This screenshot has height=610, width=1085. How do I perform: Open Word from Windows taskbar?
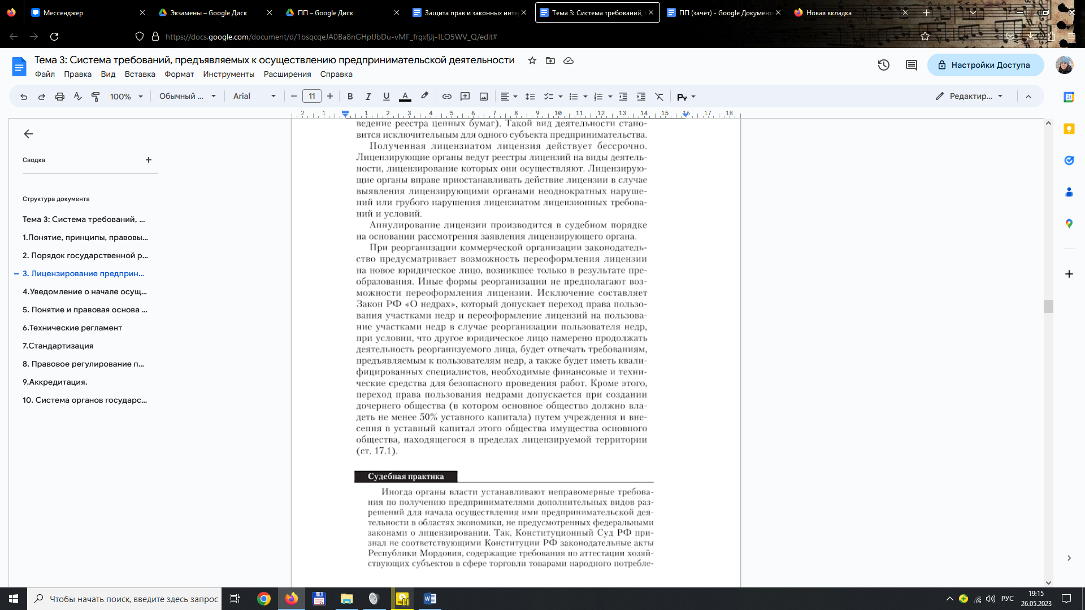[x=429, y=599]
